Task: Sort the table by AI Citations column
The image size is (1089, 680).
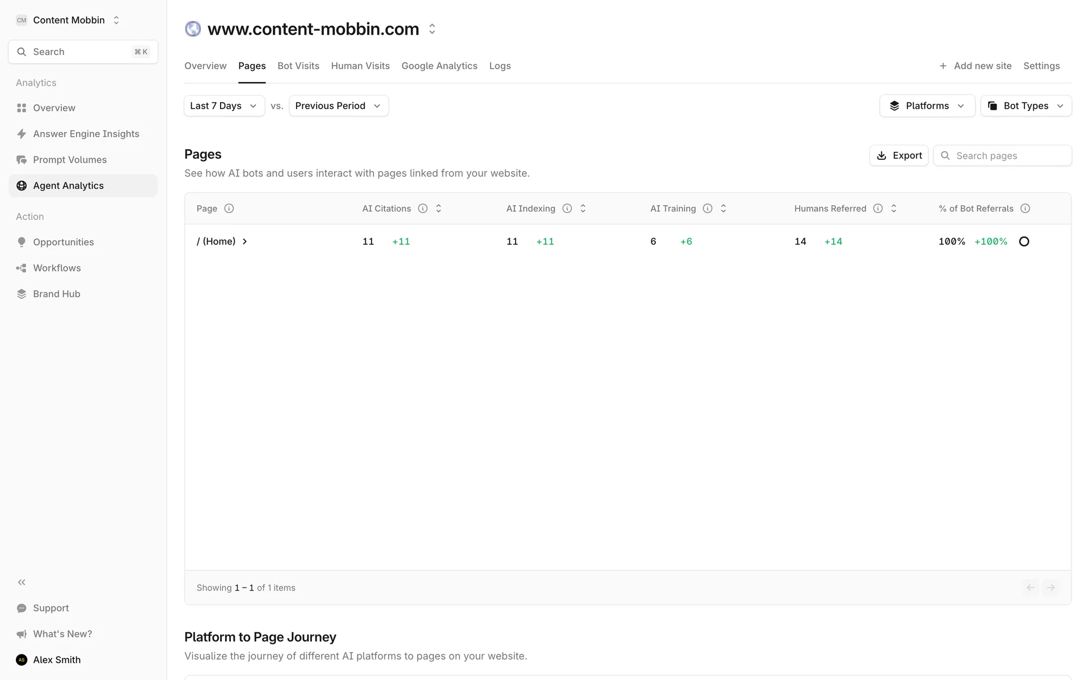Action: (438, 209)
